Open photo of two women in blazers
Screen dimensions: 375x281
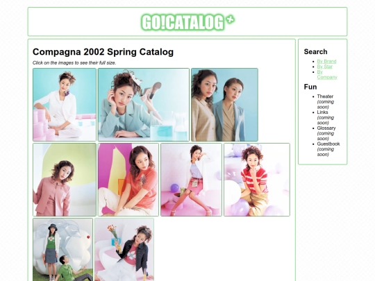click(x=224, y=105)
